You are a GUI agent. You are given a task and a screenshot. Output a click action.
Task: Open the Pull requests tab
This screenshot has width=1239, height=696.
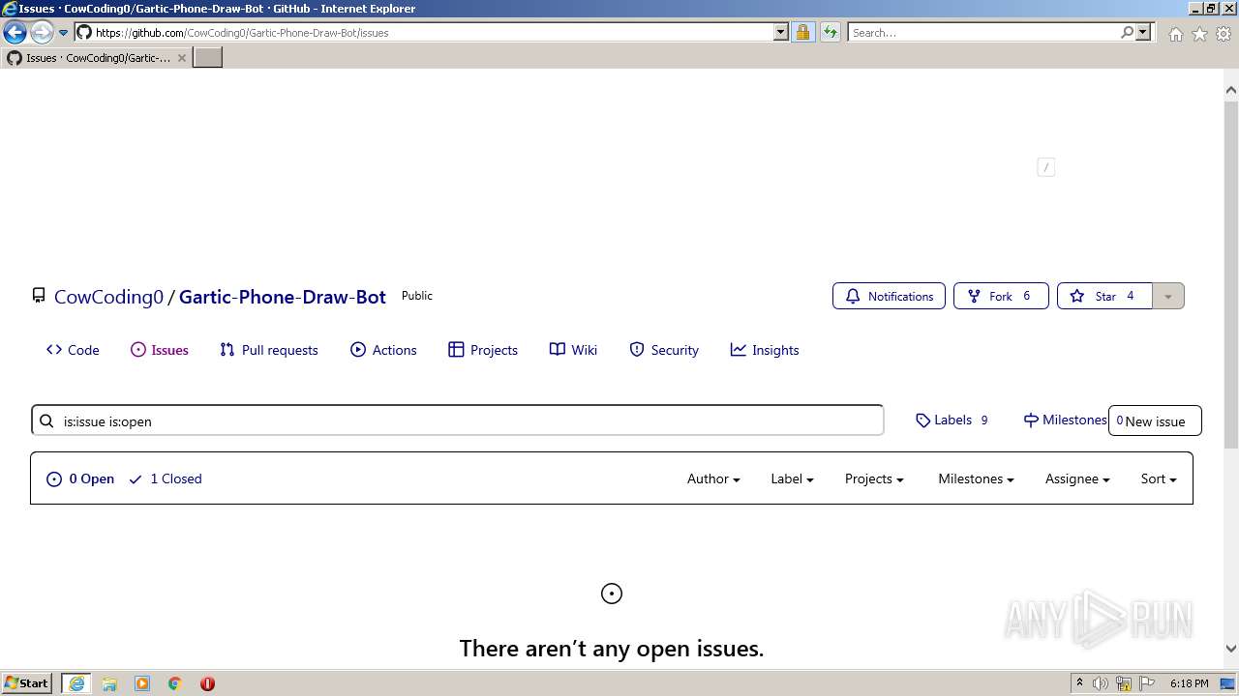[x=269, y=350]
